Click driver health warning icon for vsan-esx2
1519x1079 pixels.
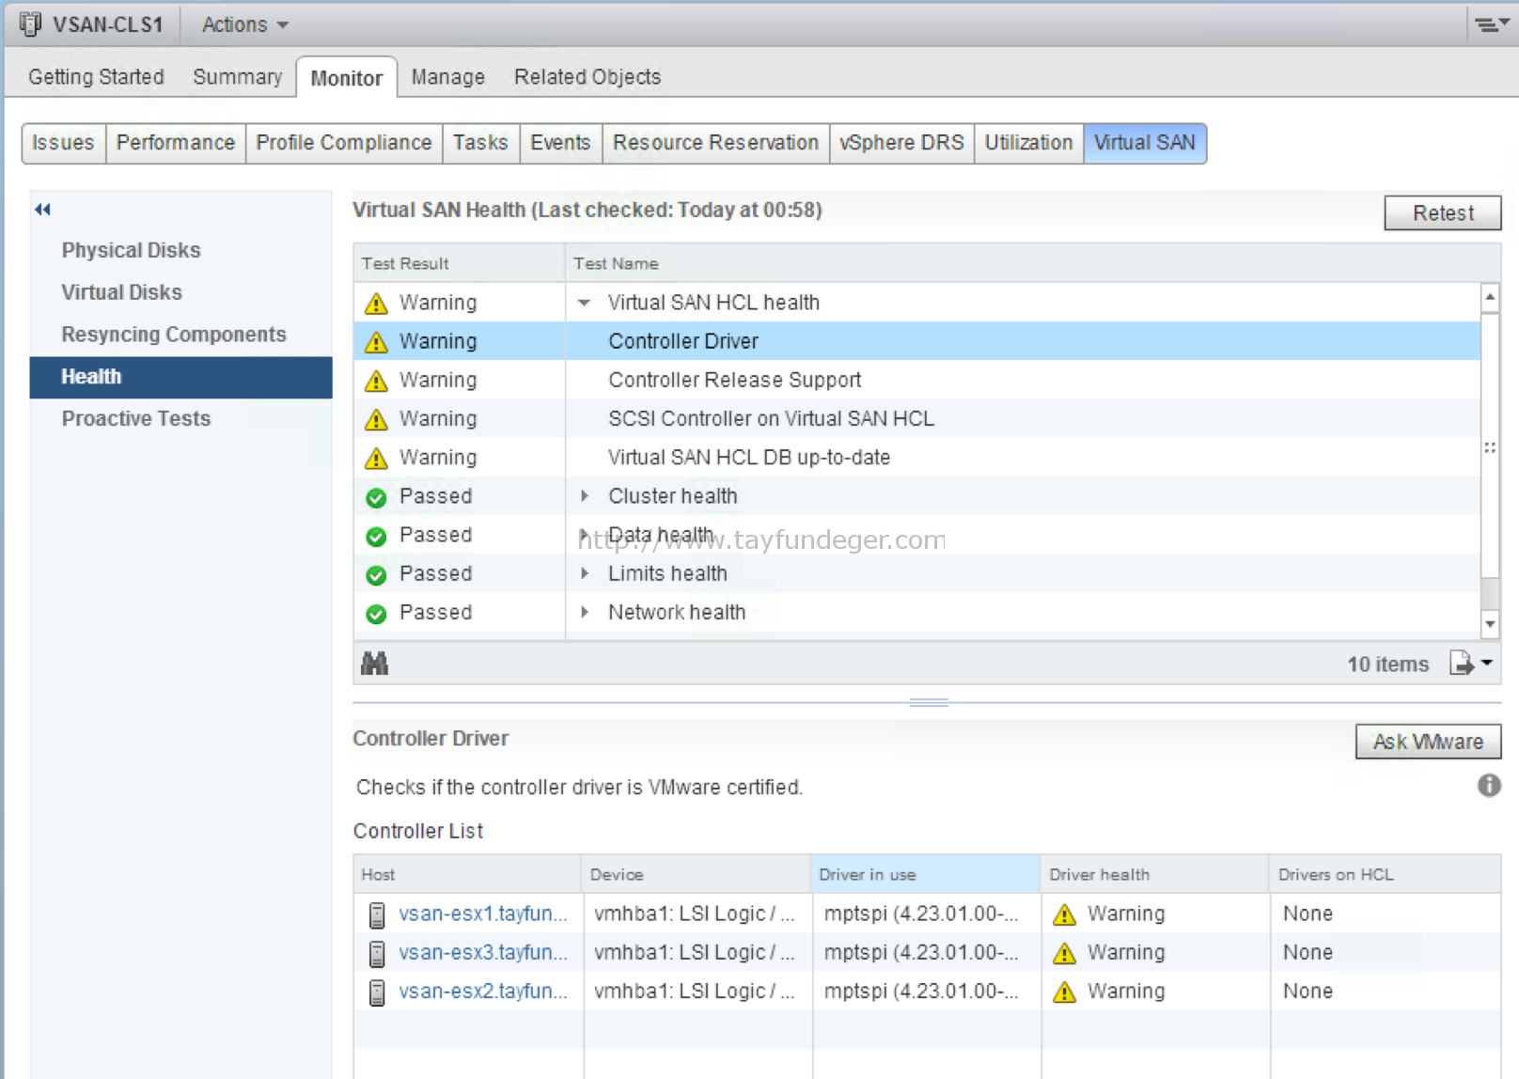tap(1064, 992)
